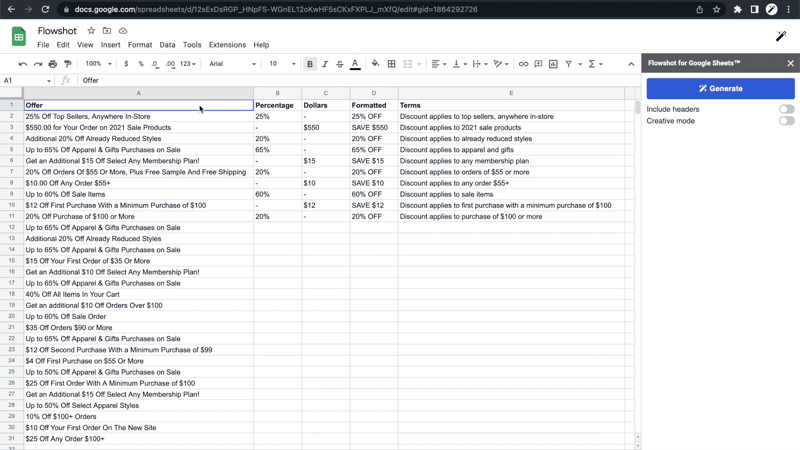Enable the Include headers switch
The width and height of the screenshot is (800, 450).
(x=786, y=109)
